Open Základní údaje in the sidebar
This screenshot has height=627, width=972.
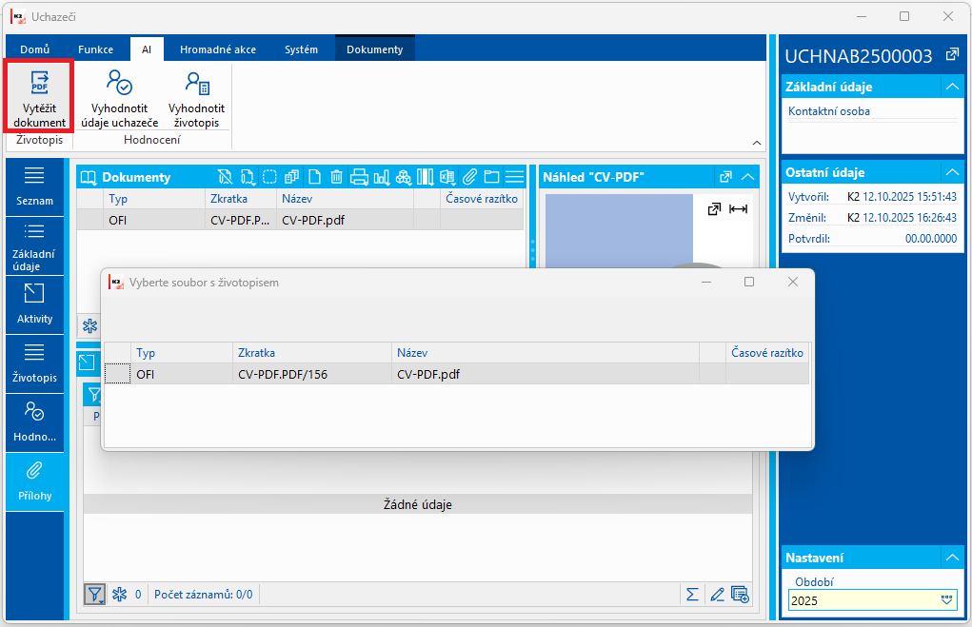pyautogui.click(x=34, y=246)
